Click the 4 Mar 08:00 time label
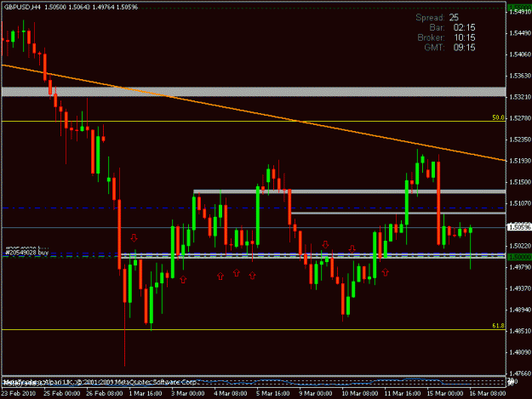This screenshot has height=399, width=532. 231,393
